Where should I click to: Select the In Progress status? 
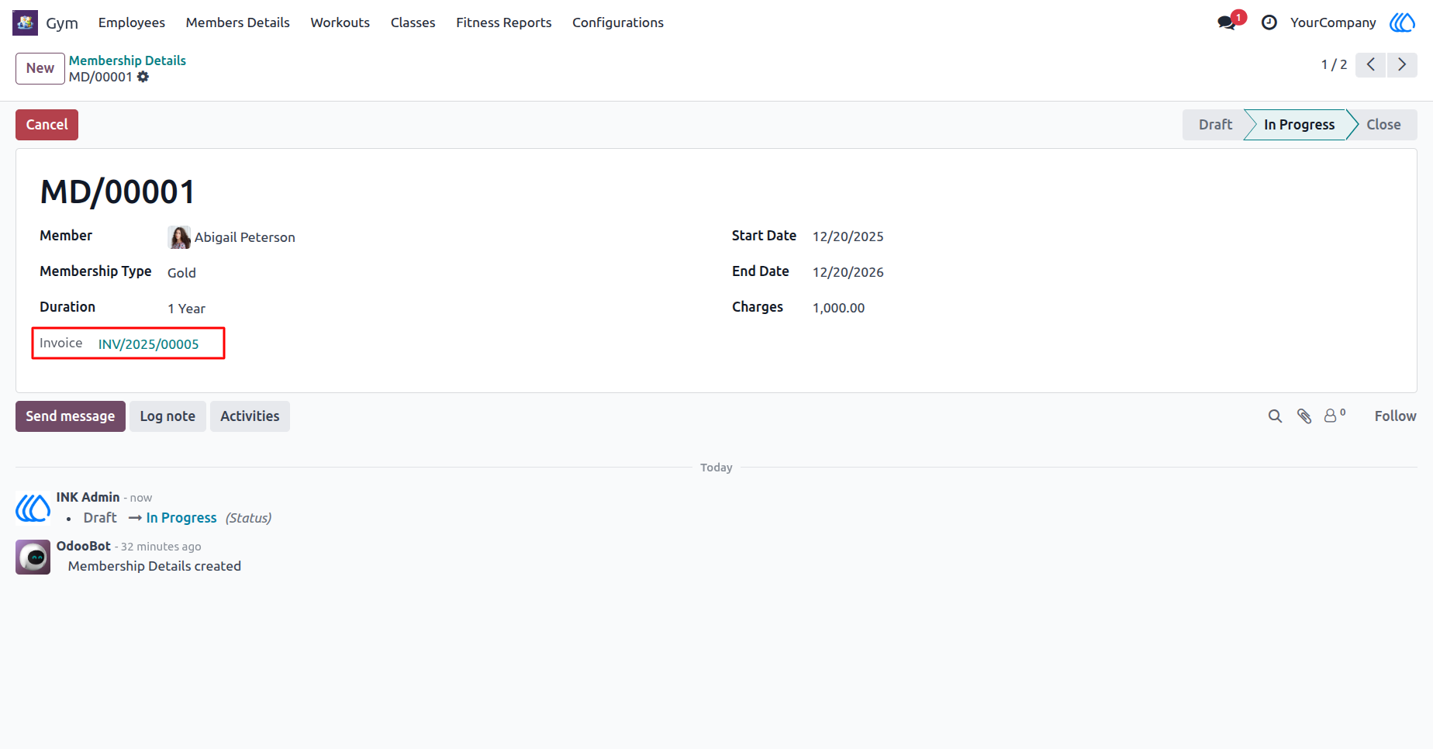pyautogui.click(x=1299, y=125)
